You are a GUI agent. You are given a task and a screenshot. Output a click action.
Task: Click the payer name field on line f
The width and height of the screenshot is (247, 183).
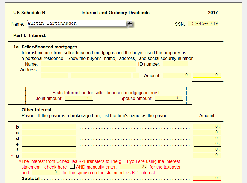point(49,150)
